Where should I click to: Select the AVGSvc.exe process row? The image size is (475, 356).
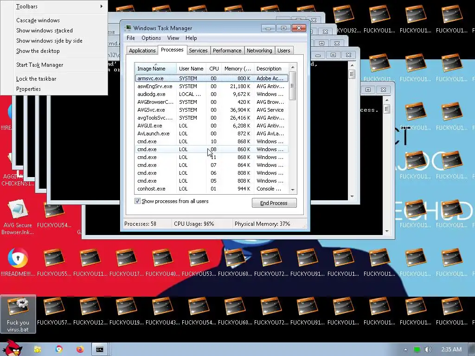[212, 110]
